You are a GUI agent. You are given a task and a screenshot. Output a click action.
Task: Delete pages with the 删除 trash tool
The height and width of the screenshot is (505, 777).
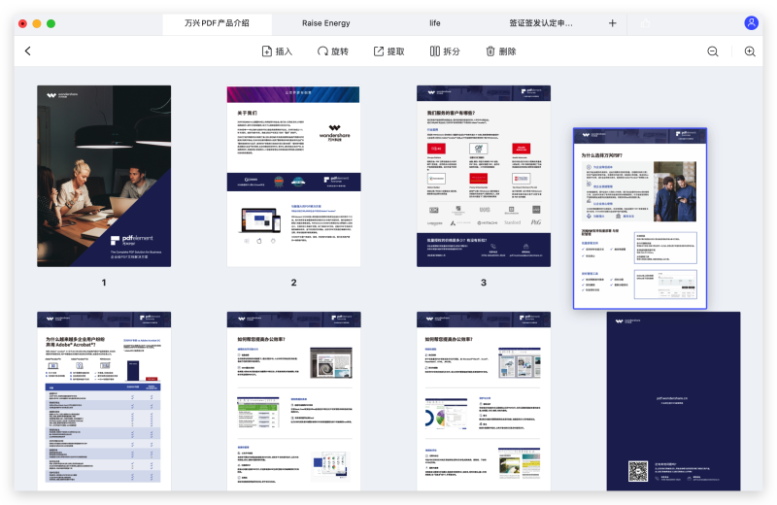click(x=501, y=51)
